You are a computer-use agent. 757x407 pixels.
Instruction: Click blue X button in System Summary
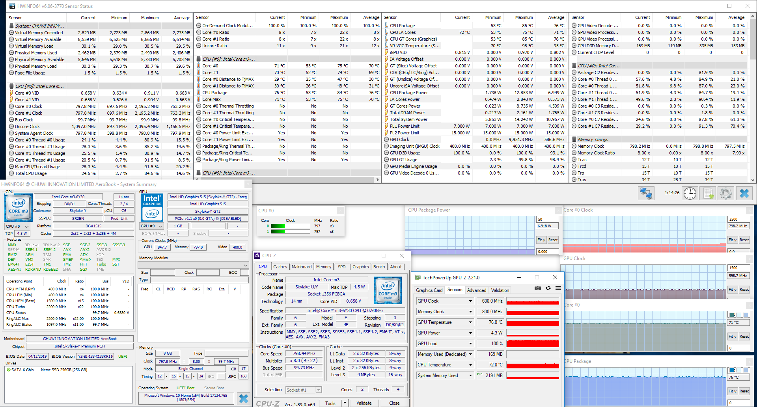pyautogui.click(x=244, y=398)
